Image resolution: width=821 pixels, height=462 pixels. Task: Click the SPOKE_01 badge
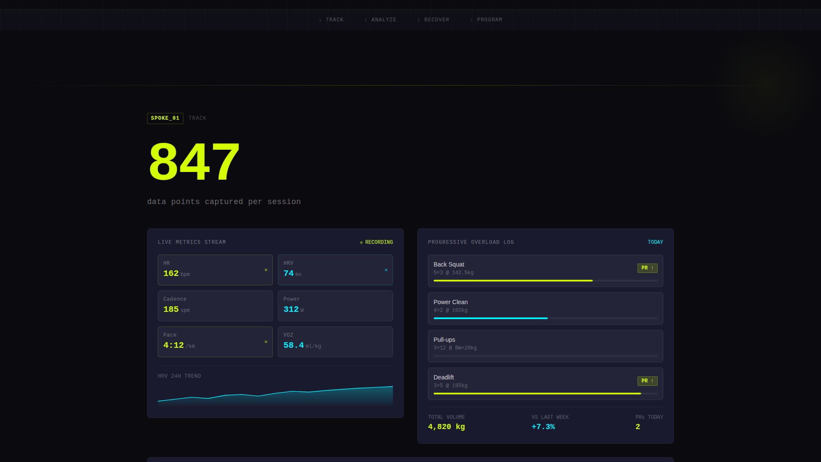pos(165,118)
